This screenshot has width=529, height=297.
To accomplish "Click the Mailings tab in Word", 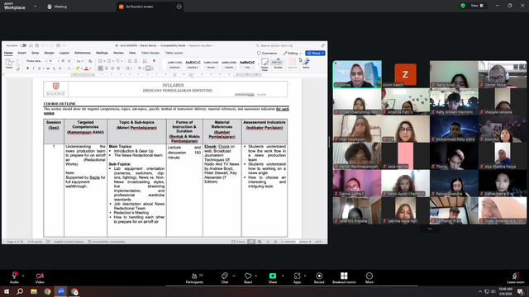I will (102, 53).
